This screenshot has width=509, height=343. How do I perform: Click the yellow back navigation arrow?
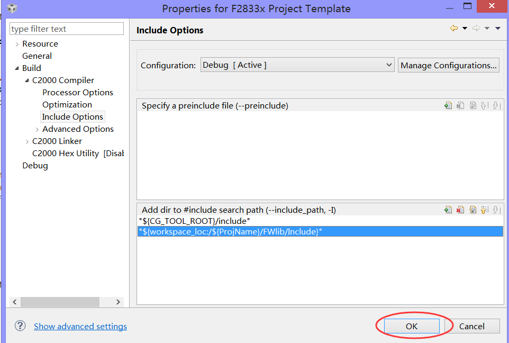[x=453, y=29]
